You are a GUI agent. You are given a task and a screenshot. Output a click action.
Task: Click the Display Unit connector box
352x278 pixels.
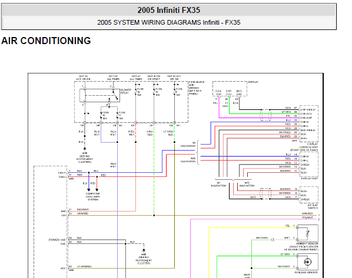point(309,165)
